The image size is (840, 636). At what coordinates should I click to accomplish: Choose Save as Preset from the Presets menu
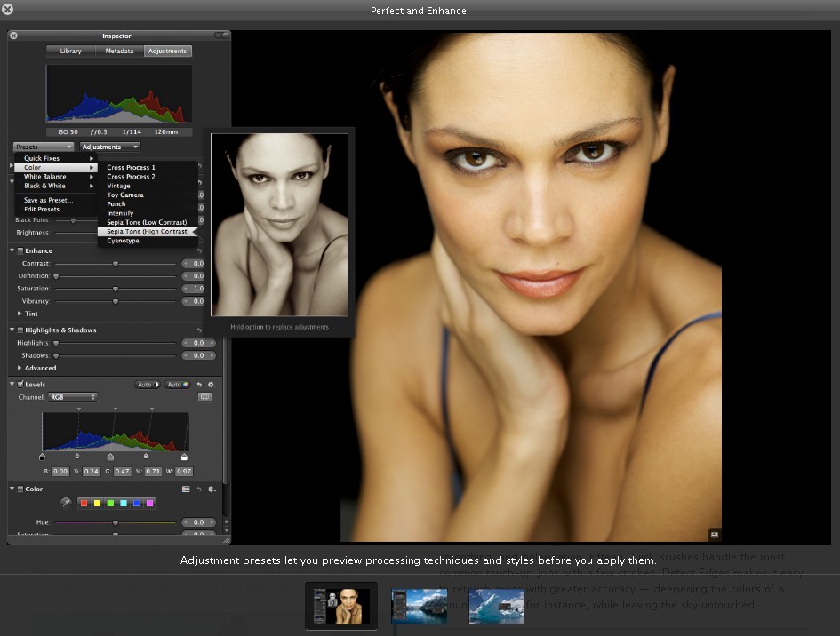(x=48, y=200)
